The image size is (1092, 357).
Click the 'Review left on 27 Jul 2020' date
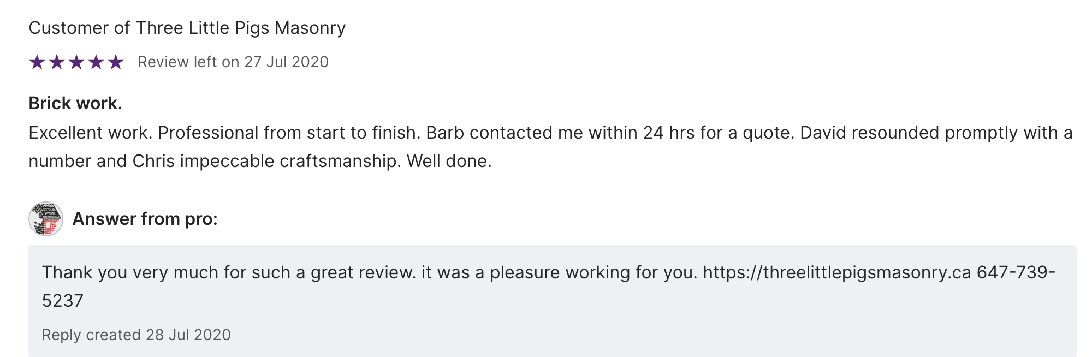coord(233,62)
